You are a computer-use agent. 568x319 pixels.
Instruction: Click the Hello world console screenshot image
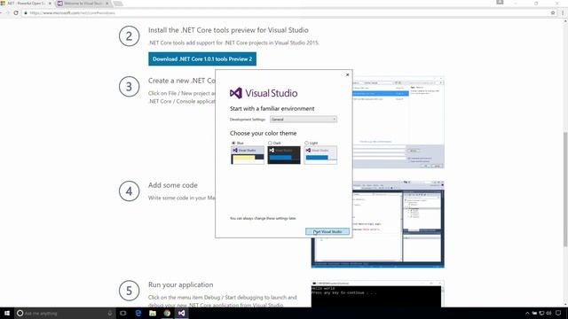click(378, 294)
